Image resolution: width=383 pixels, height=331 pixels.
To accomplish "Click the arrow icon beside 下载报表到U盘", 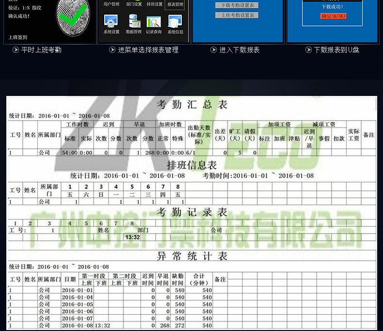I will pyautogui.click(x=308, y=50).
